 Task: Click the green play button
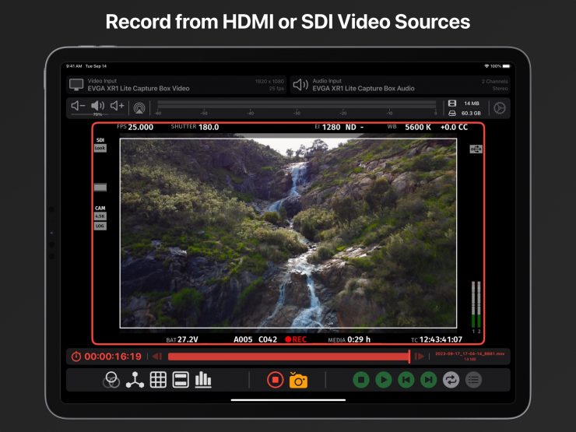(383, 380)
